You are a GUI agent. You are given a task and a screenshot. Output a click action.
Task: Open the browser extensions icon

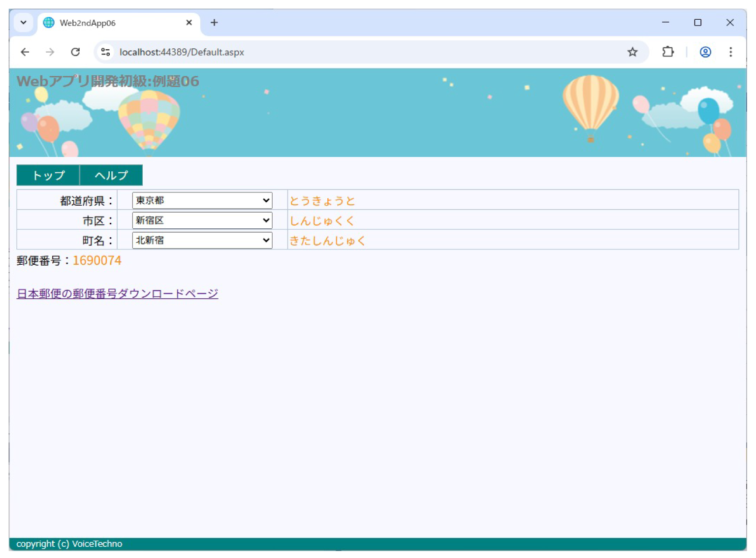668,52
